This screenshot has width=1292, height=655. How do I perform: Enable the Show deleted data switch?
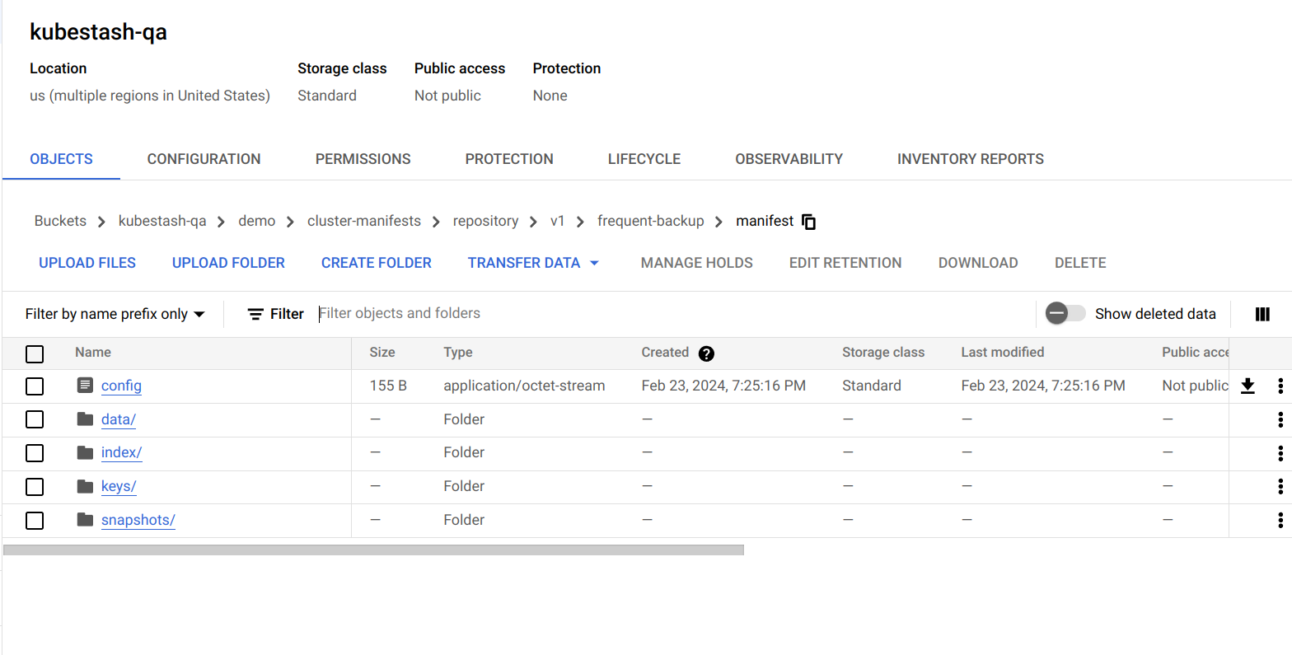(1065, 314)
